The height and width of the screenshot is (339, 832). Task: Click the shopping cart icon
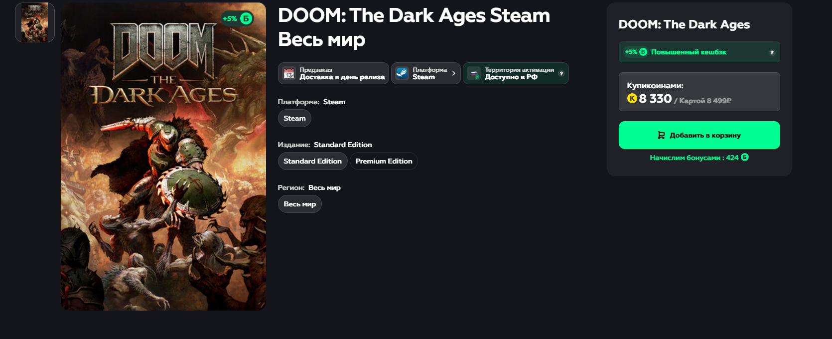[661, 135]
